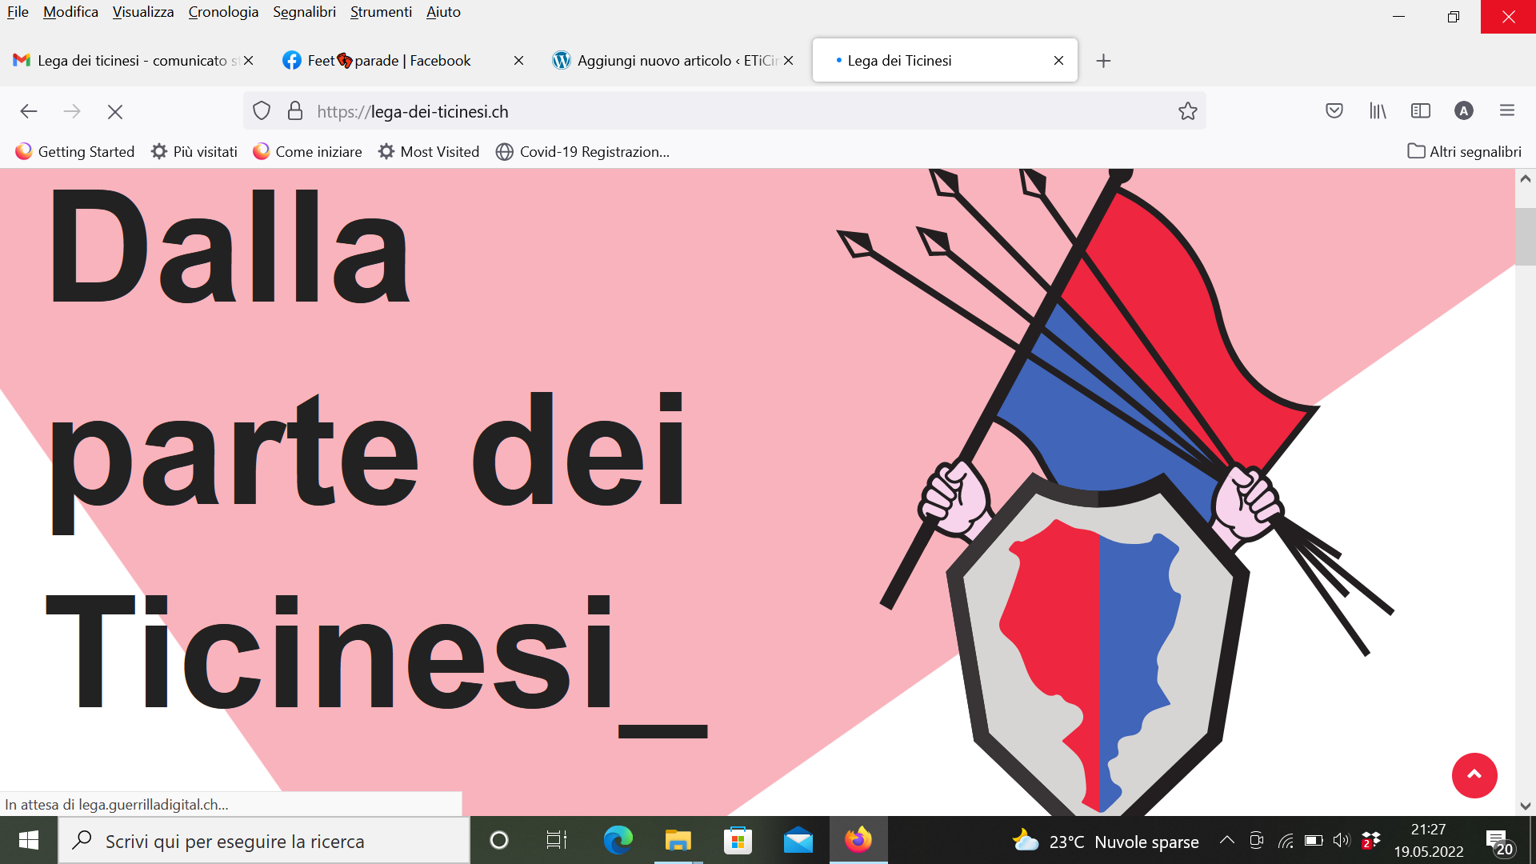The height and width of the screenshot is (864, 1536).
Task: Open a new tab with the plus button
Action: (x=1103, y=61)
